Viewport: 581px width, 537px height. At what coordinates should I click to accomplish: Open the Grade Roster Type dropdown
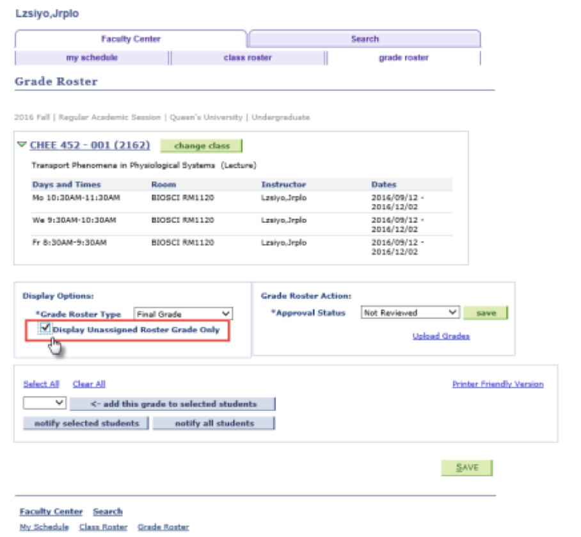tap(183, 314)
